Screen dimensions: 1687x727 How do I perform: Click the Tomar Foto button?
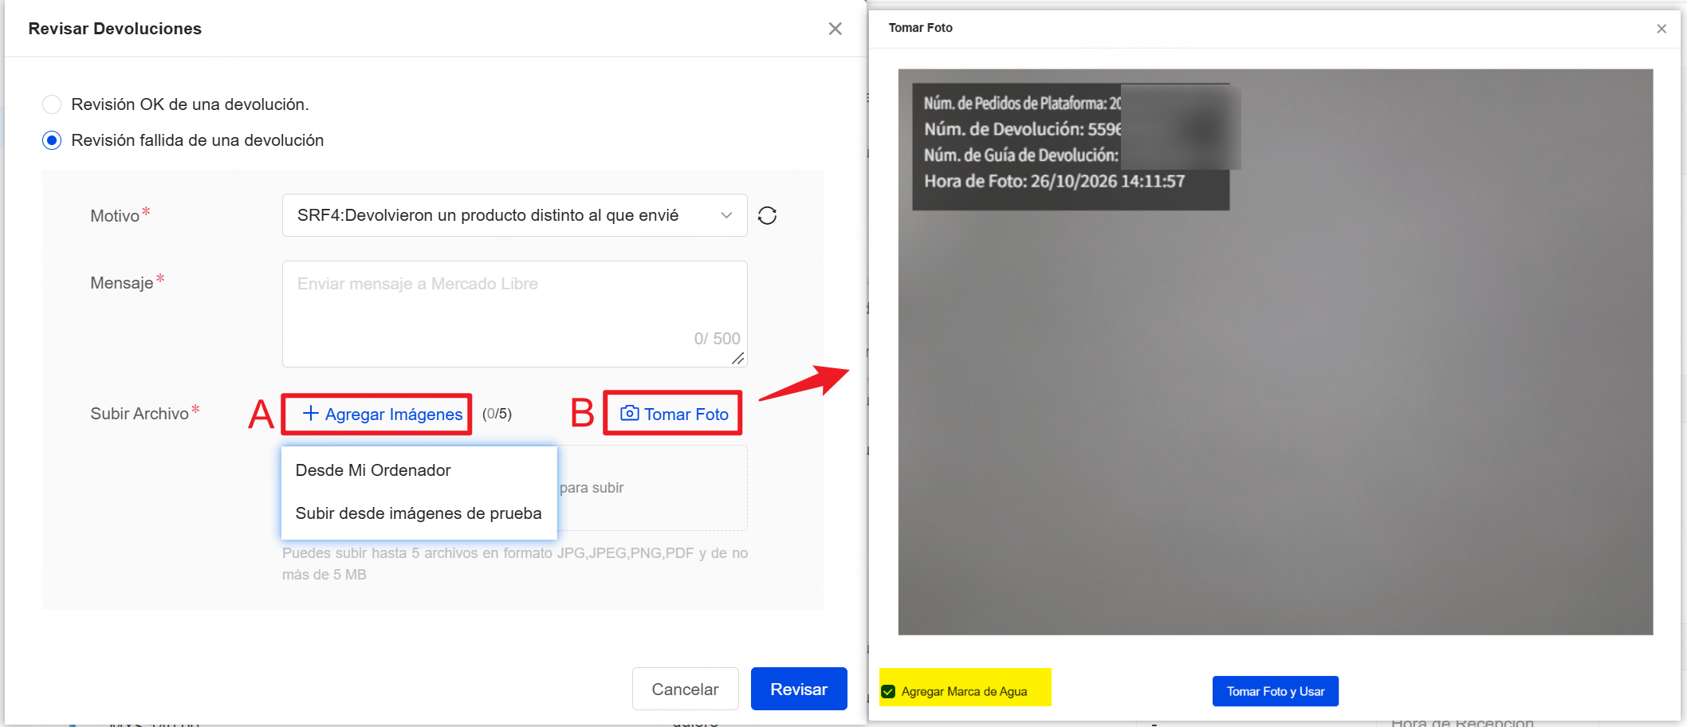click(x=674, y=413)
